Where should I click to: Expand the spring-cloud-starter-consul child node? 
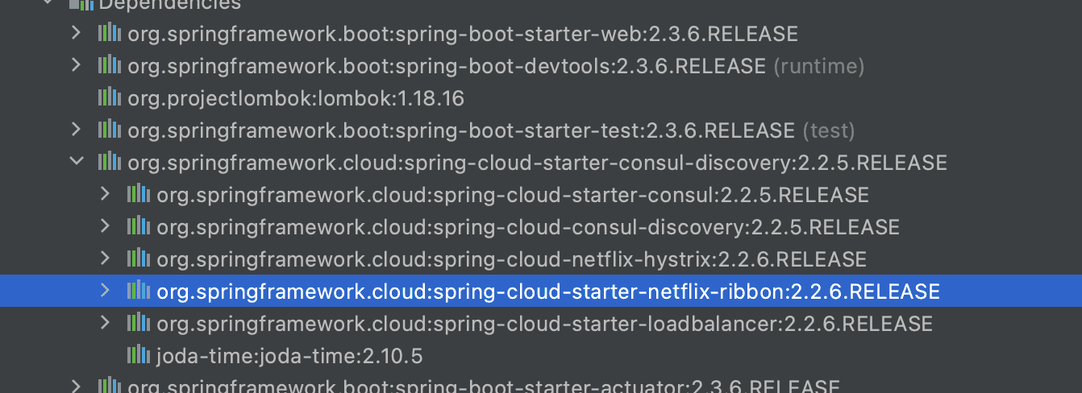(105, 194)
